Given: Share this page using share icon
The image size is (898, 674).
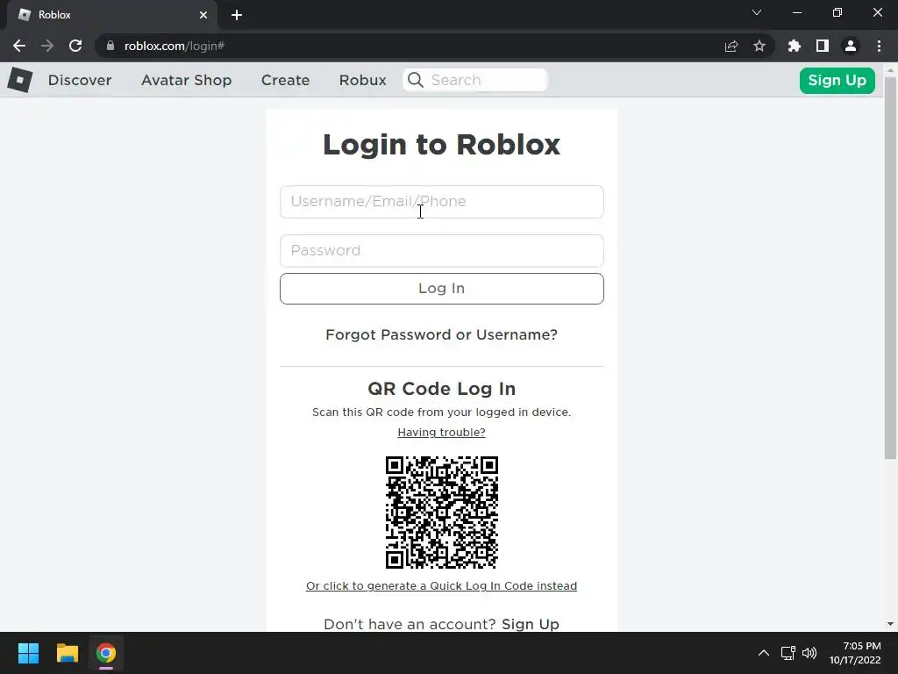Looking at the screenshot, I should pyautogui.click(x=731, y=46).
